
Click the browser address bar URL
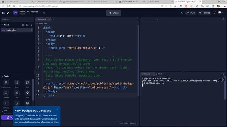pyautogui.click(x=40, y=6)
